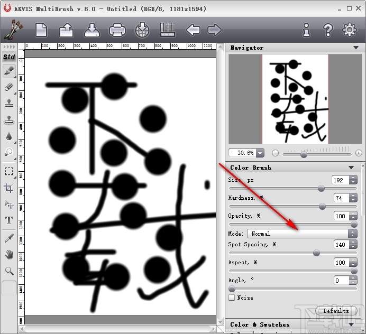This screenshot has width=366, height=334.
Task: Click the Hardness value field
Action: coord(341,198)
